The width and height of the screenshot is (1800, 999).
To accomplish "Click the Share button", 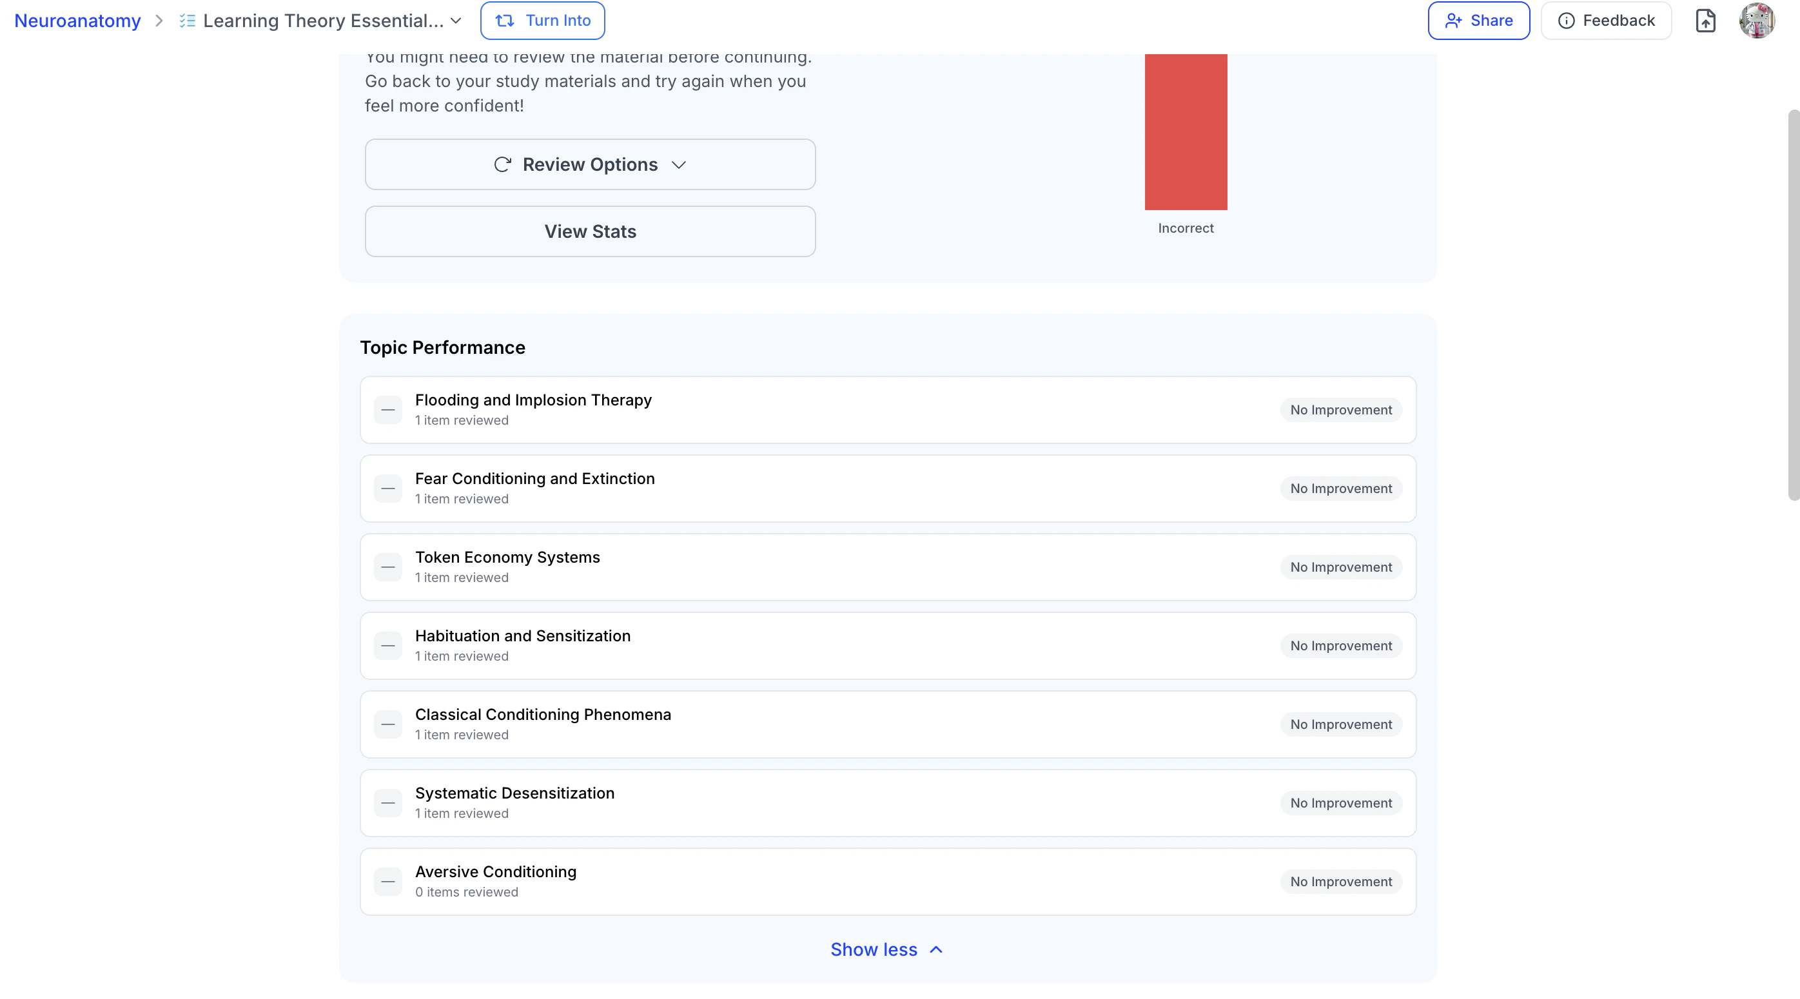I will point(1478,21).
